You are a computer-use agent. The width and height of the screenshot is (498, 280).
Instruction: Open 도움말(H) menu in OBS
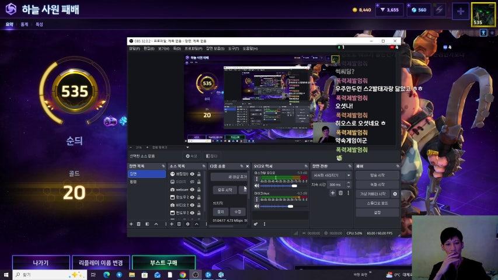(250, 48)
